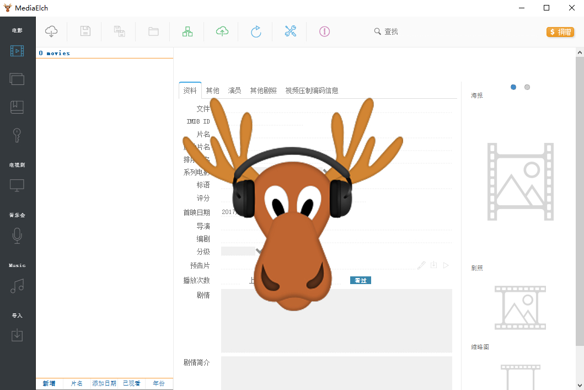Screen dimensions: 584x390
Task: Select the gray page indicator dot
Action: pos(527,87)
